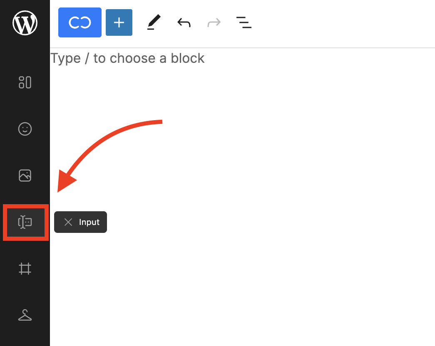Click empty toolbar space right of list view
This screenshot has height=346, width=435.
click(x=341, y=22)
